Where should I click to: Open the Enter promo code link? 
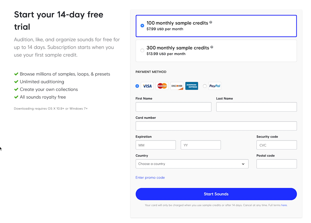click(150, 178)
